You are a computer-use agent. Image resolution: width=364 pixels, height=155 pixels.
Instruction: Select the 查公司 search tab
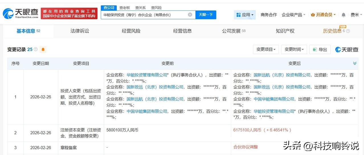[109, 8]
